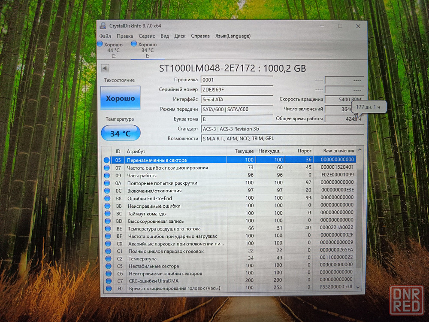Click status icon of row C5 Нестабильные сектора
This screenshot has height=322, width=429.
click(x=109, y=266)
